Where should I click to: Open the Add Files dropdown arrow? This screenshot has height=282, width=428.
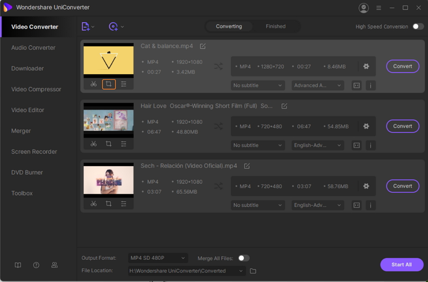93,27
